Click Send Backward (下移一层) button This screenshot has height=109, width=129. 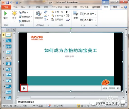tap(58, 16)
